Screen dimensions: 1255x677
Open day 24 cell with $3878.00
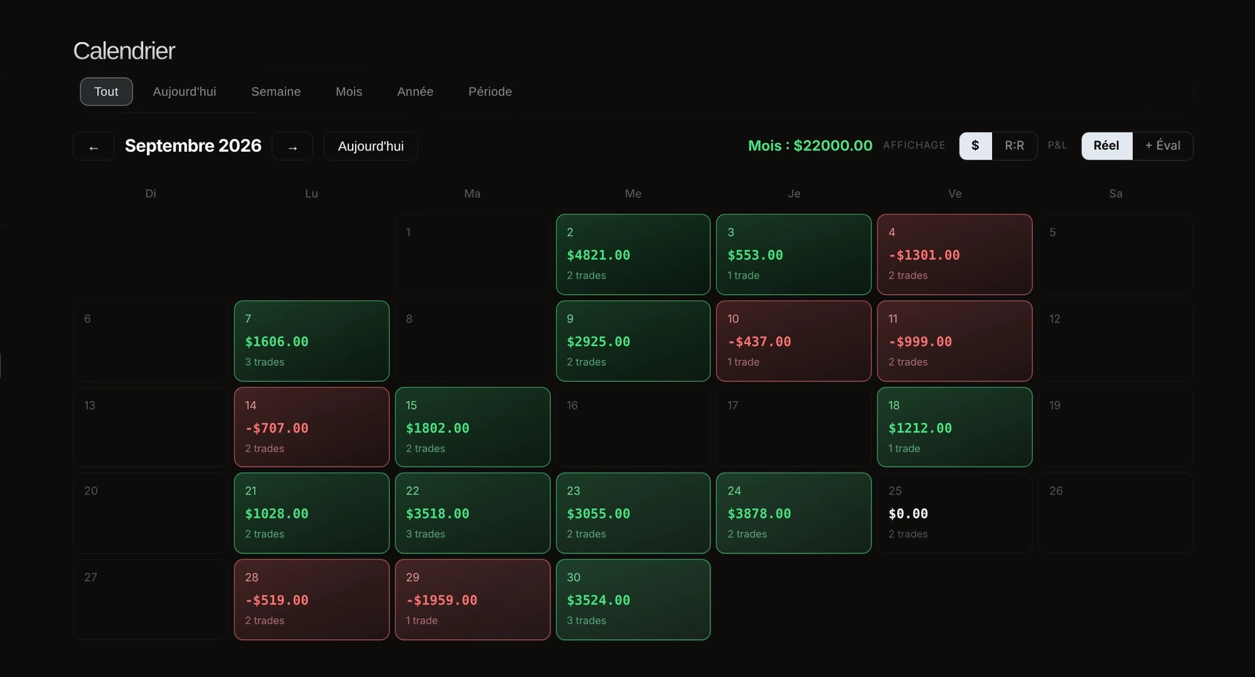click(794, 513)
